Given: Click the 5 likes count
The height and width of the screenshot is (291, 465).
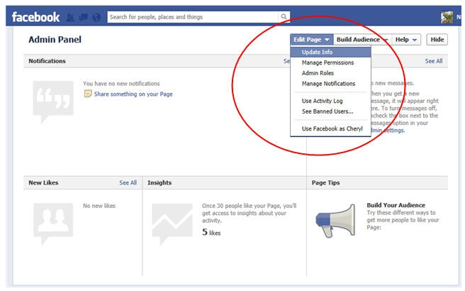Looking at the screenshot, I should (211, 232).
